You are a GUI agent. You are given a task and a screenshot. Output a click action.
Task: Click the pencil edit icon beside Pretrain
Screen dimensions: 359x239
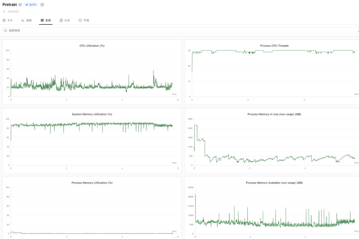click(20, 5)
